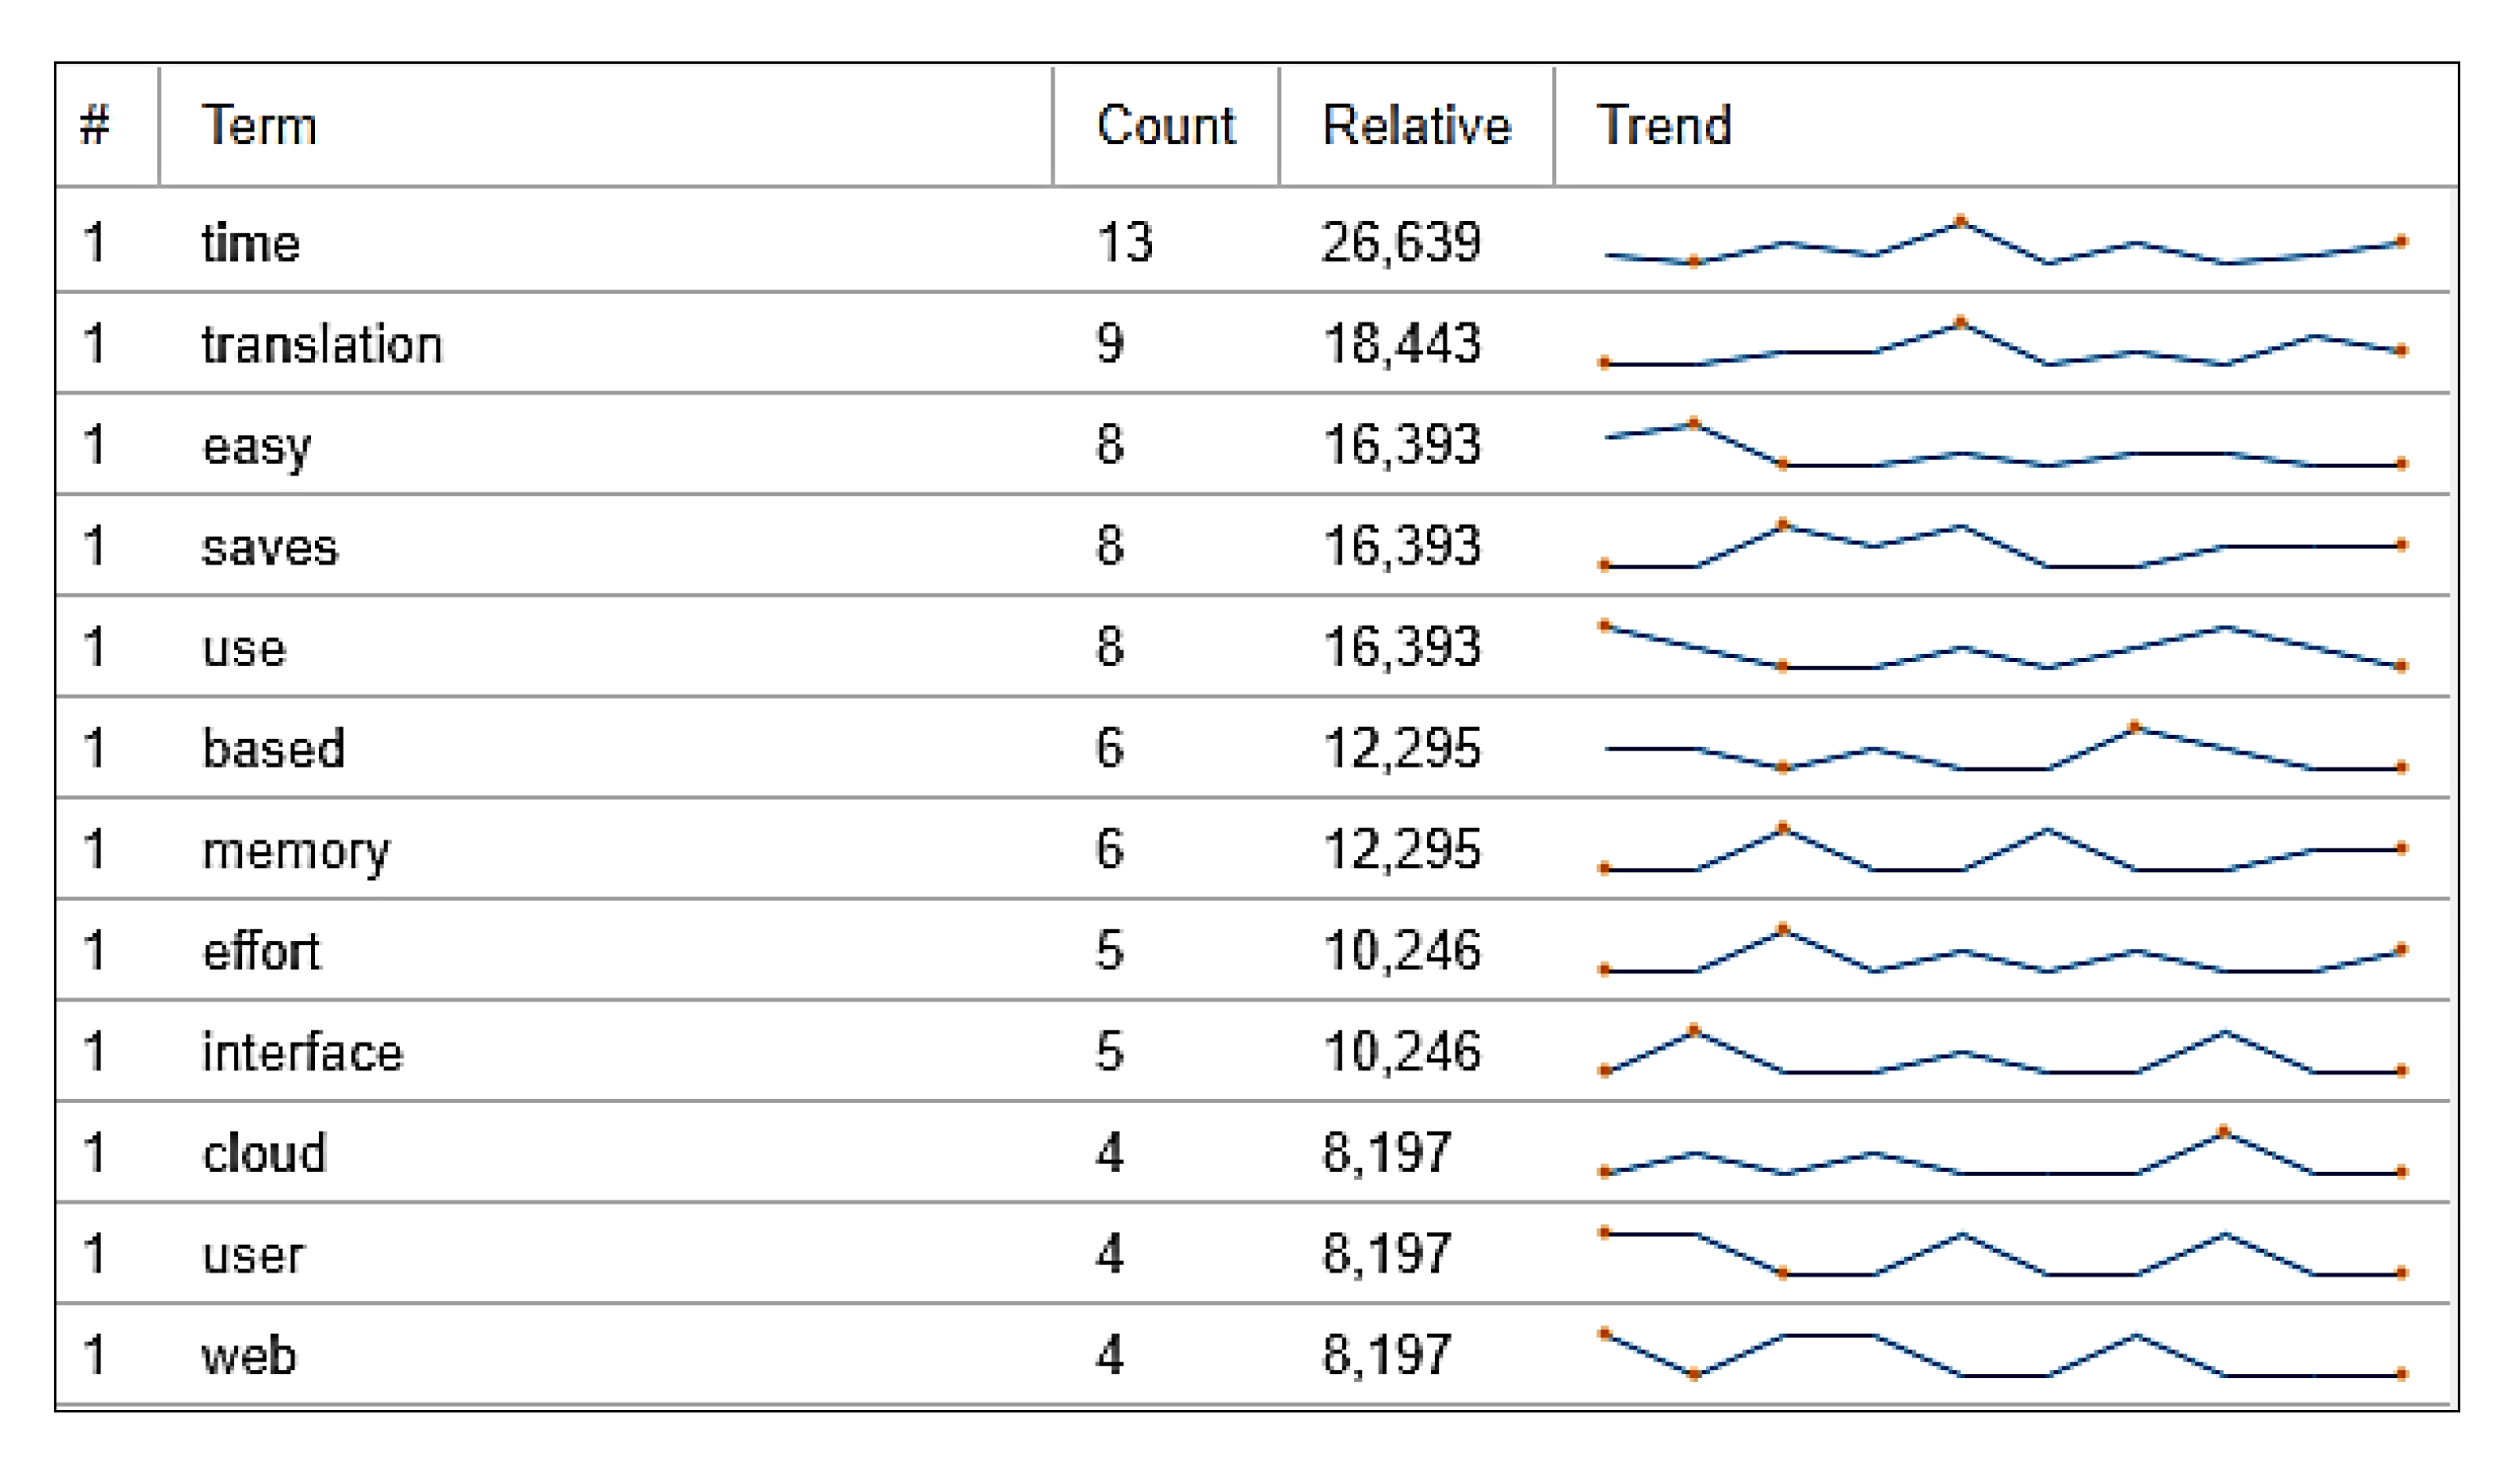Click the trend sparkline for 'use'

click(x=2002, y=648)
